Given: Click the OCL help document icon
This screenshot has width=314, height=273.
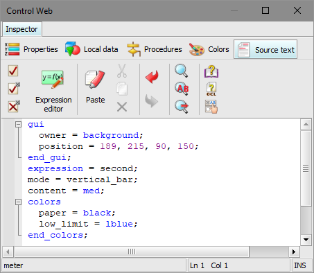Looking at the screenshot, I should coord(211,89).
